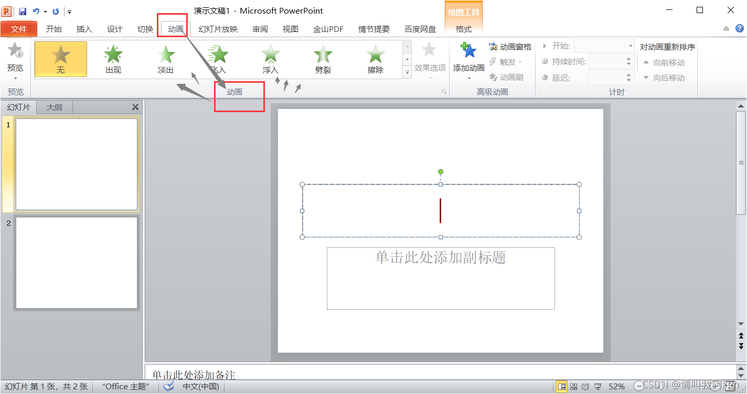Screen dimensions: 747x394
Task: Switch to the 插入 ribbon tab
Action: tap(84, 29)
